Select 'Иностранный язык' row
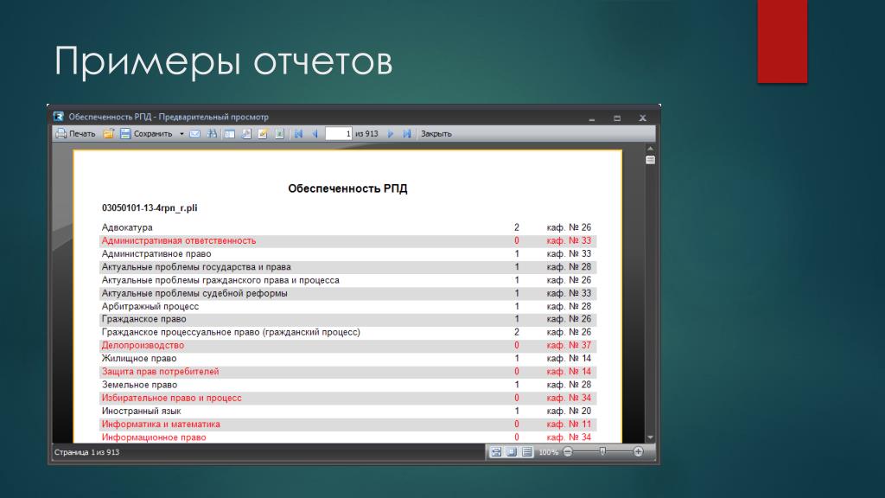The width and height of the screenshot is (885, 498). click(x=347, y=411)
